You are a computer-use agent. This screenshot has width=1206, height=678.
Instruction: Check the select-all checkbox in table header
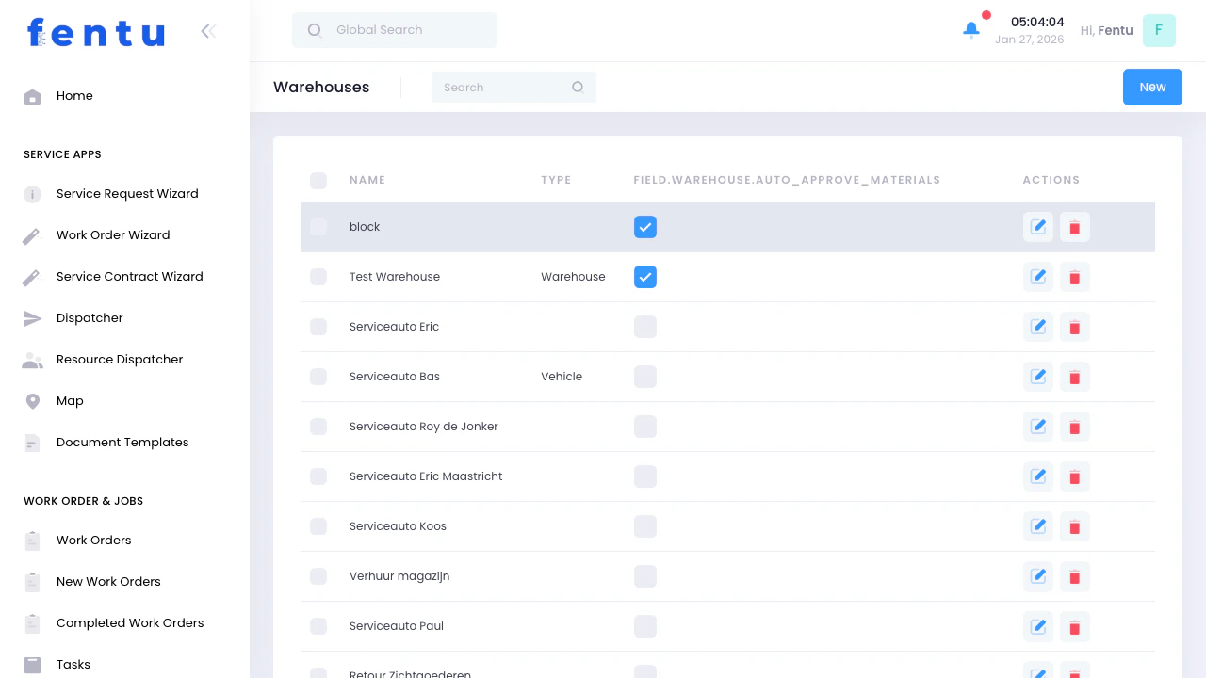[318, 181]
